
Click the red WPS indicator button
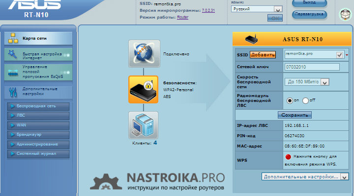click(x=288, y=157)
